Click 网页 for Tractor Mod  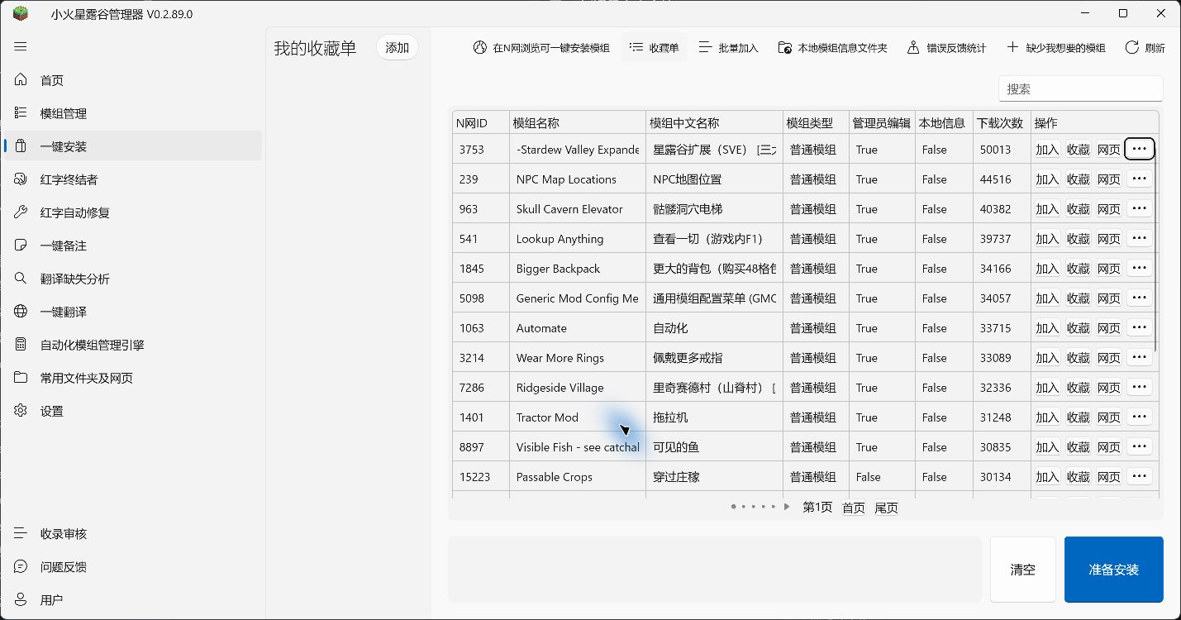click(x=1108, y=417)
